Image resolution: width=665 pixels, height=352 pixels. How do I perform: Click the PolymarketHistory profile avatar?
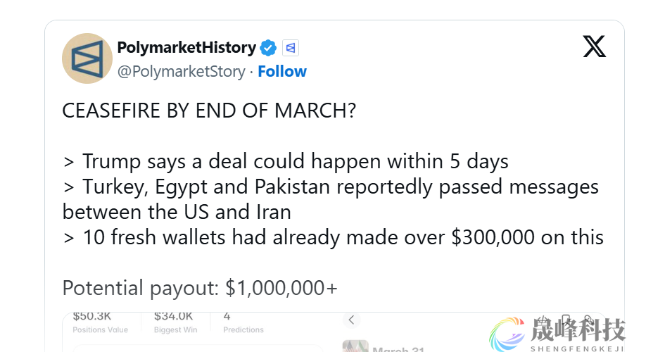pyautogui.click(x=87, y=58)
